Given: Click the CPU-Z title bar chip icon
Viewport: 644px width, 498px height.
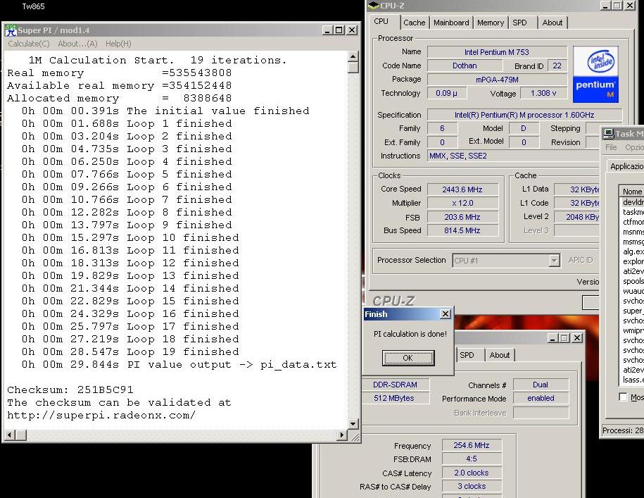Looking at the screenshot, I should coord(373,6).
